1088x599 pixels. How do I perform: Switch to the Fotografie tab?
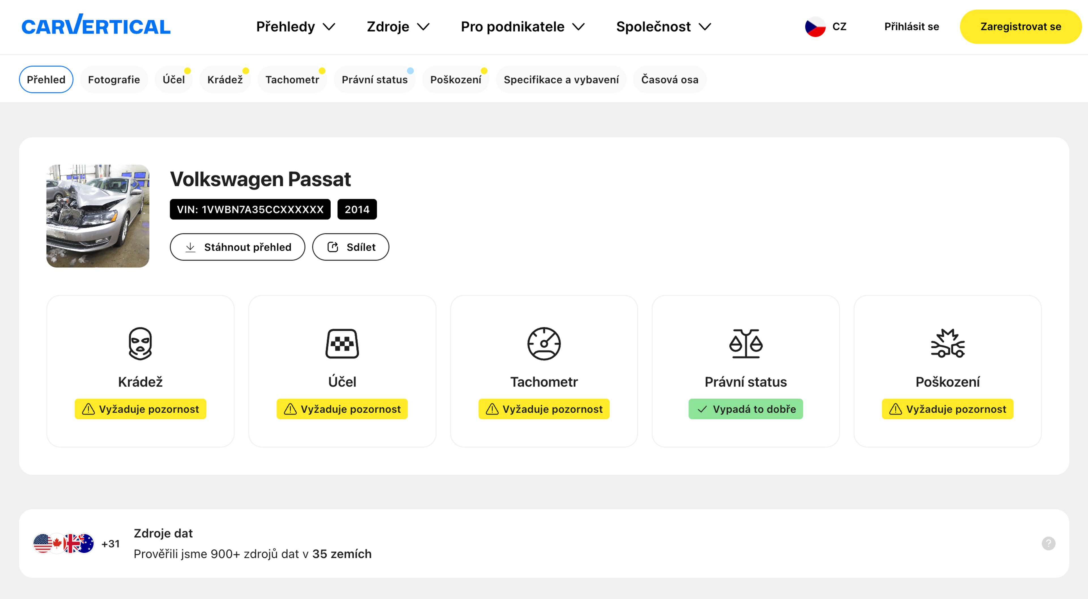[x=114, y=79]
